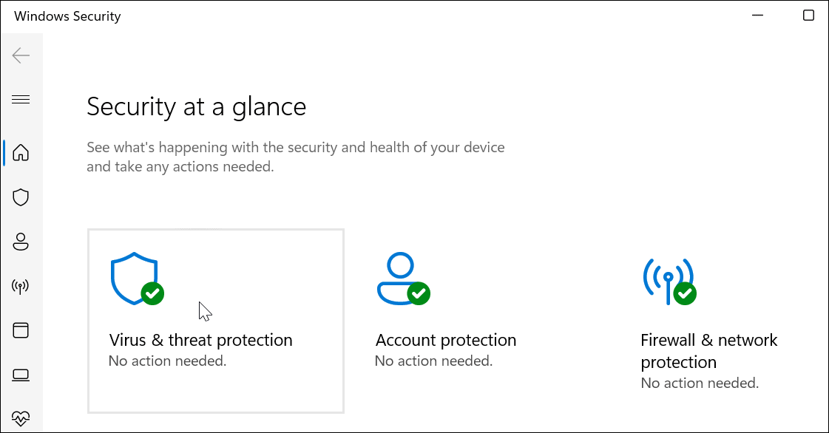Screen dimensions: 829x433
Task: Select the Device security laptop icon in sidebar
Action: [x=21, y=375]
